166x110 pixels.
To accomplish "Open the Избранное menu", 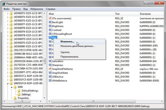I will [37, 9].
